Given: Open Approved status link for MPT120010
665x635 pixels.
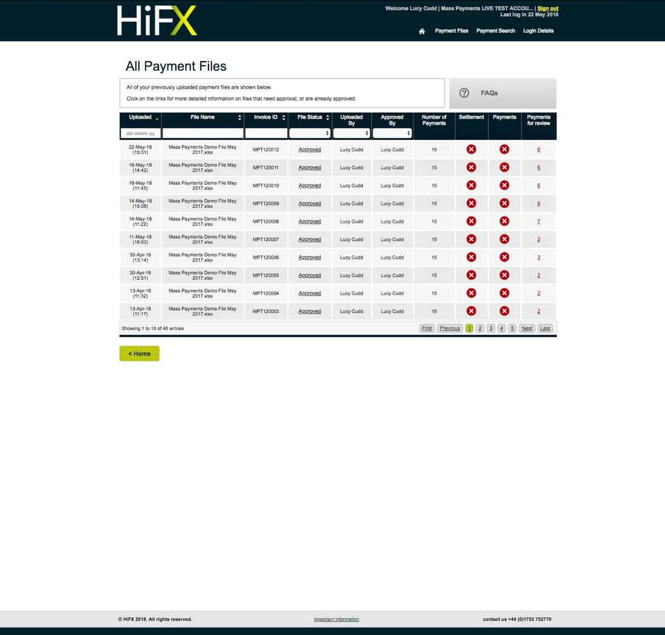Looking at the screenshot, I should click(x=310, y=185).
